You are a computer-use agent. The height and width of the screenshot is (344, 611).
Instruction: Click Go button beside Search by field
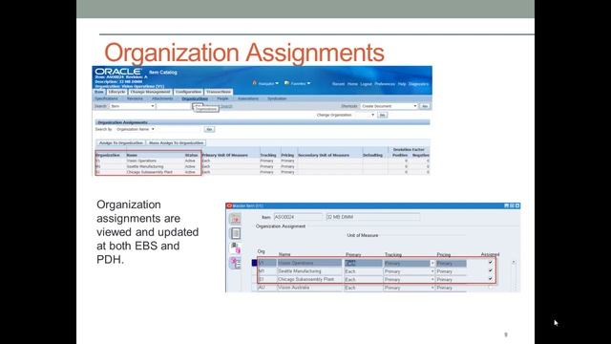click(209, 129)
